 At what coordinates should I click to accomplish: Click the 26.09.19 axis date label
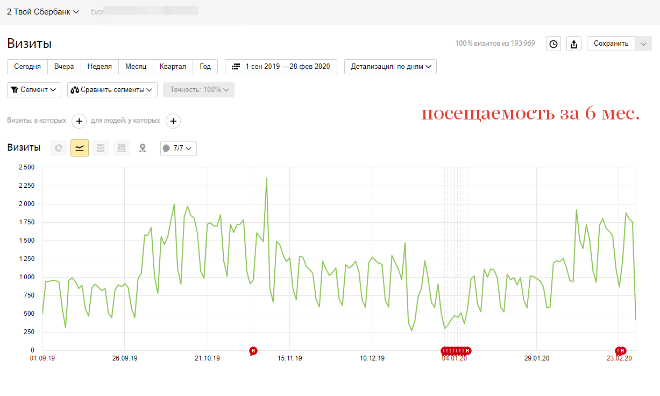[x=124, y=358]
